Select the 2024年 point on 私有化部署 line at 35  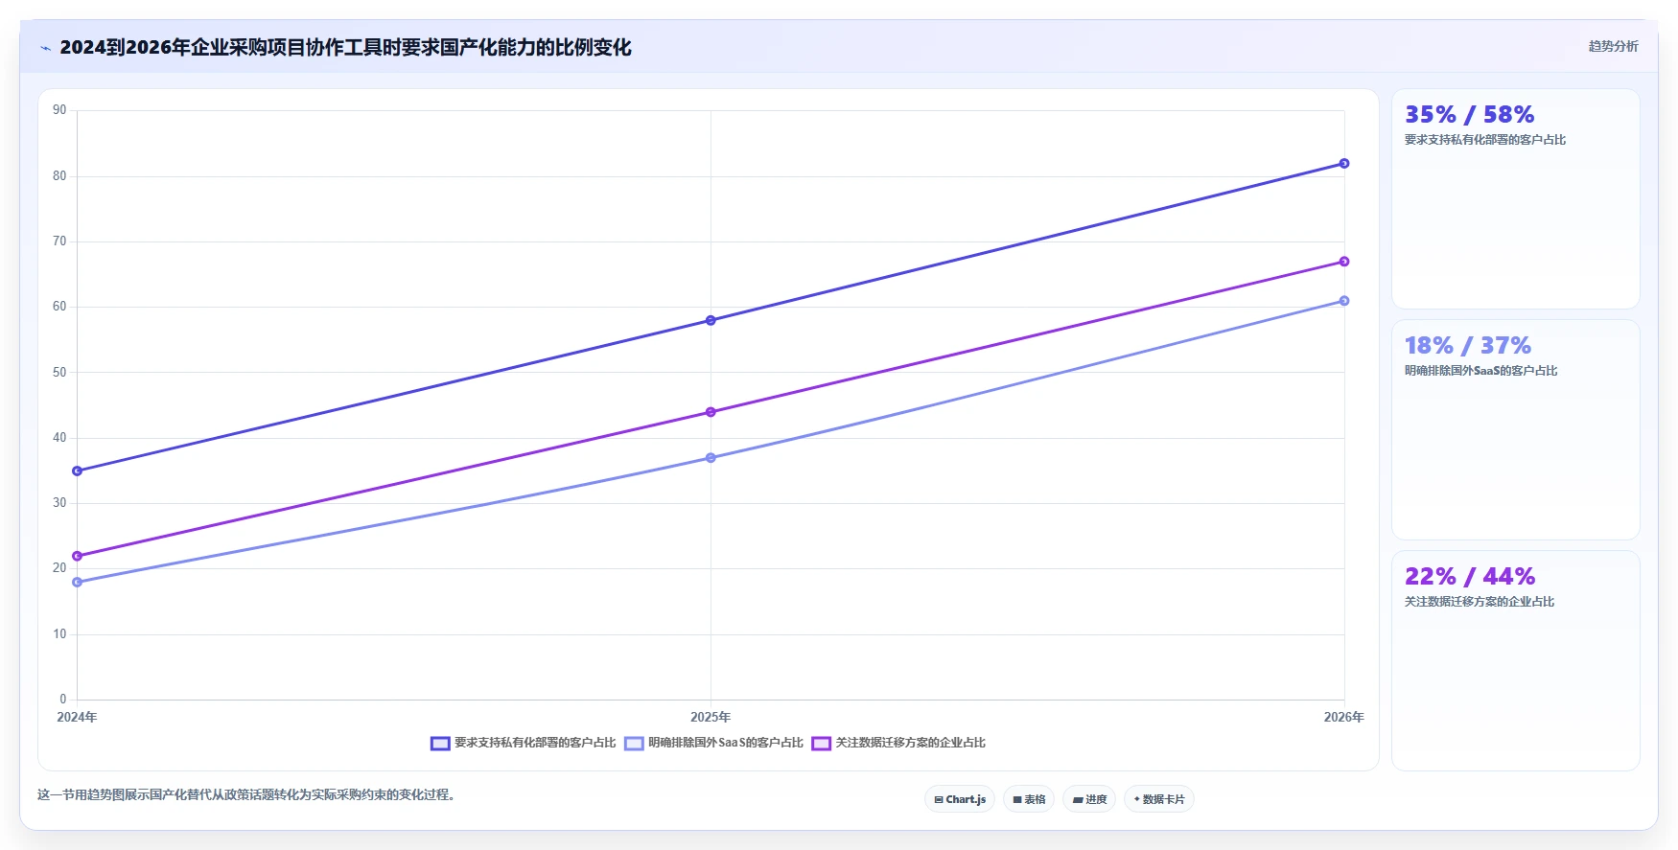(x=78, y=471)
